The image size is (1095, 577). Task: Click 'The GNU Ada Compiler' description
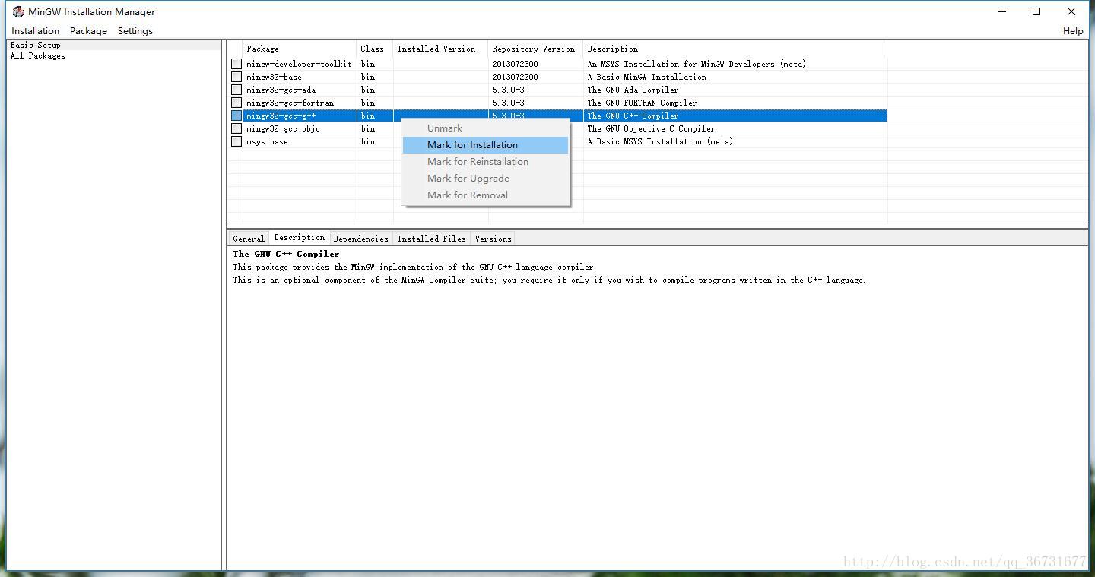click(633, 90)
